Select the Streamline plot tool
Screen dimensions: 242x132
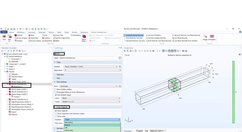tap(43, 41)
